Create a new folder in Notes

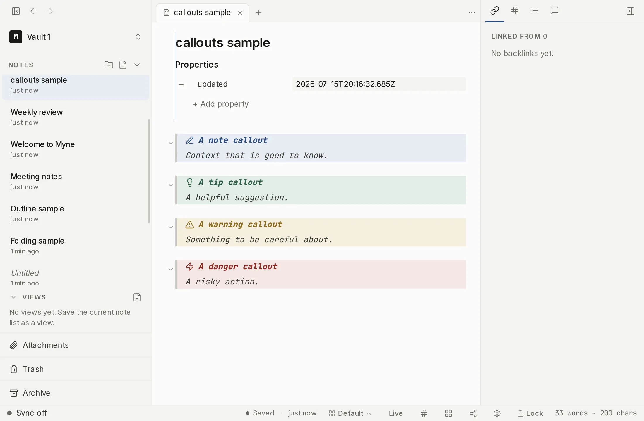point(109,65)
